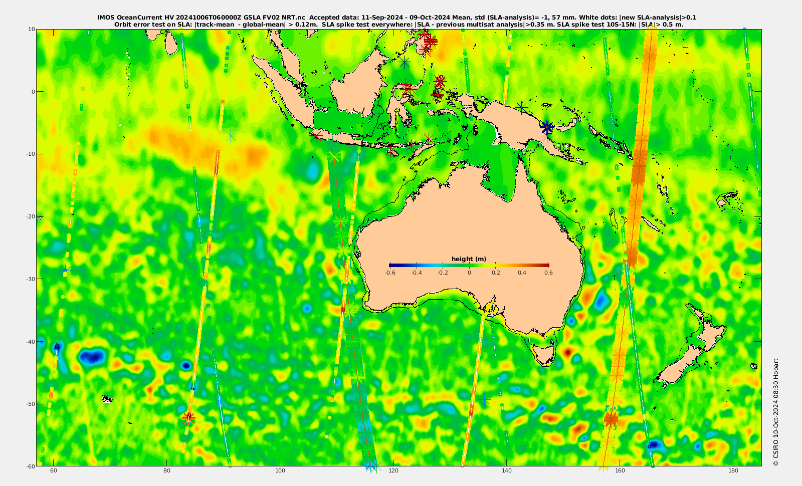
Task: Click the blue asterisk marker near longitude 136, latitude -49
Action: (484, 400)
